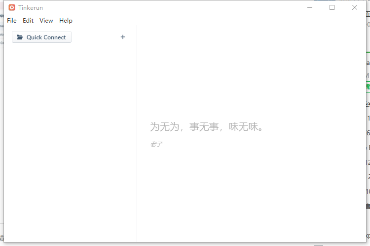Add a new connection with plus icon
The height and width of the screenshot is (246, 370).
pyautogui.click(x=123, y=37)
